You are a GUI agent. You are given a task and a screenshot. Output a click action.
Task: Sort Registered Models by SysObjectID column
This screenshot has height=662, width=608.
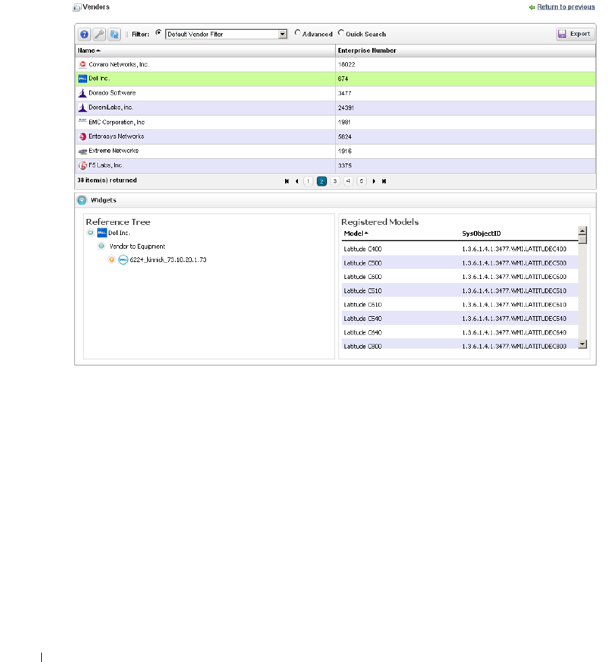tap(481, 234)
